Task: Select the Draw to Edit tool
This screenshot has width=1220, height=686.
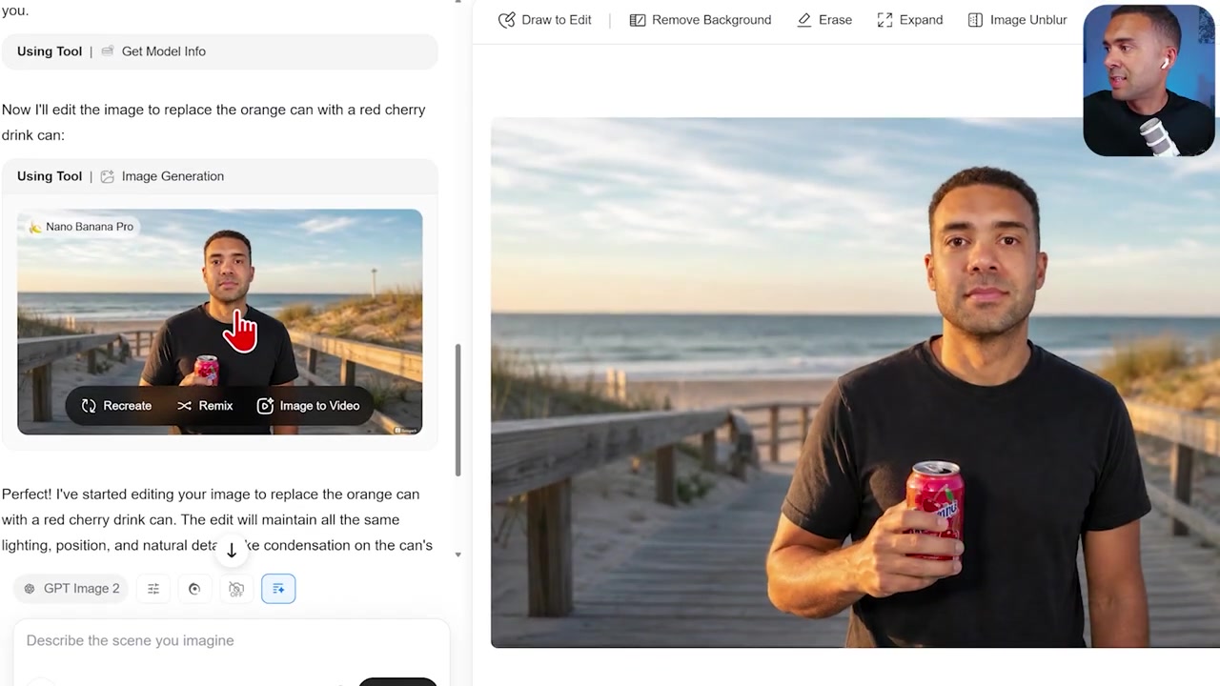Action: [x=545, y=20]
